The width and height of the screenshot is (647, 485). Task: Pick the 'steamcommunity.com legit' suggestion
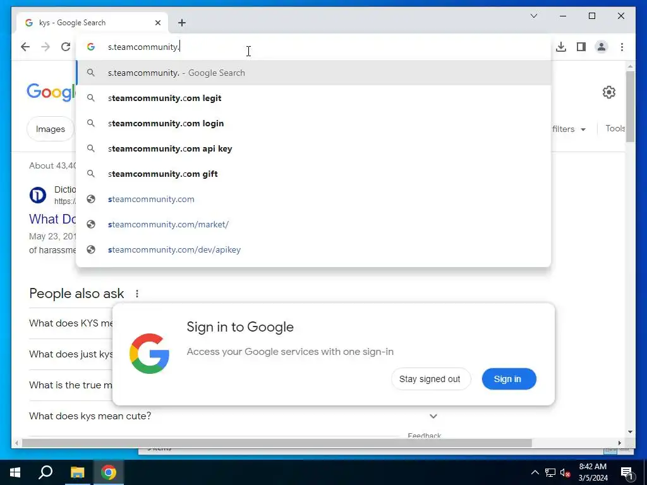coord(313,98)
